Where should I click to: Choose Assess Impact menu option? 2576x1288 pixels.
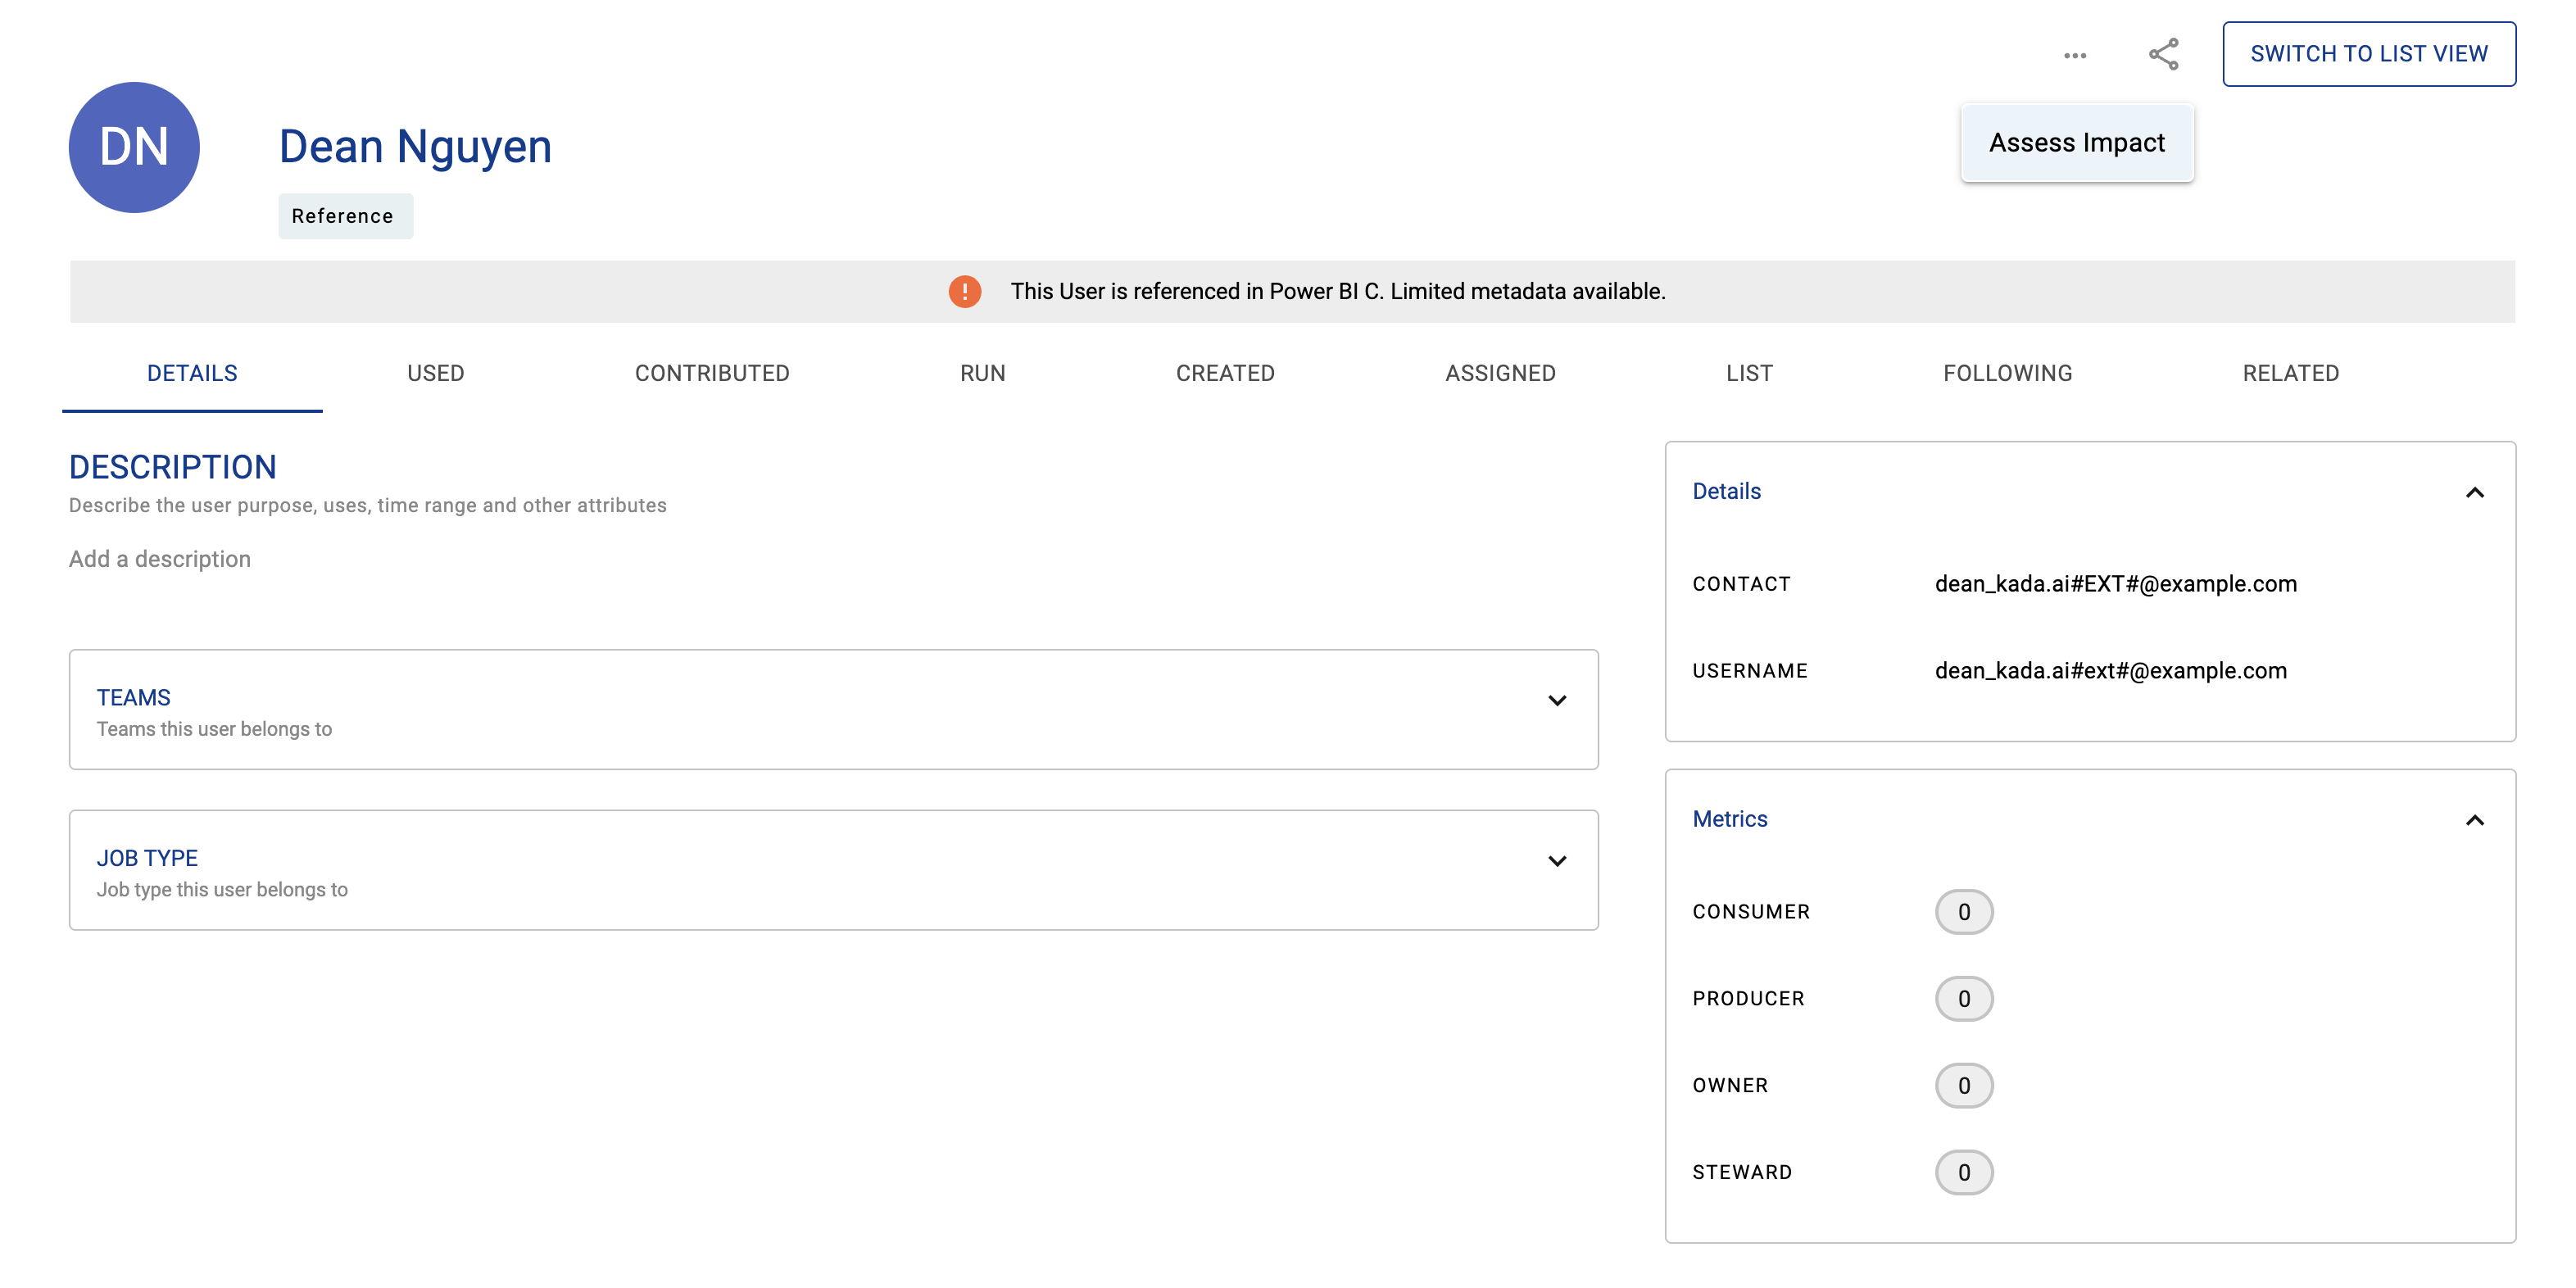coord(2076,143)
